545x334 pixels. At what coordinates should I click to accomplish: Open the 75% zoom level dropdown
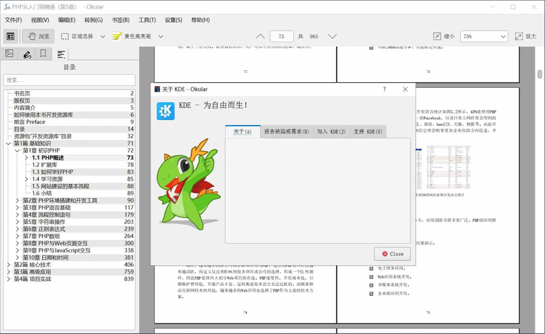point(484,37)
